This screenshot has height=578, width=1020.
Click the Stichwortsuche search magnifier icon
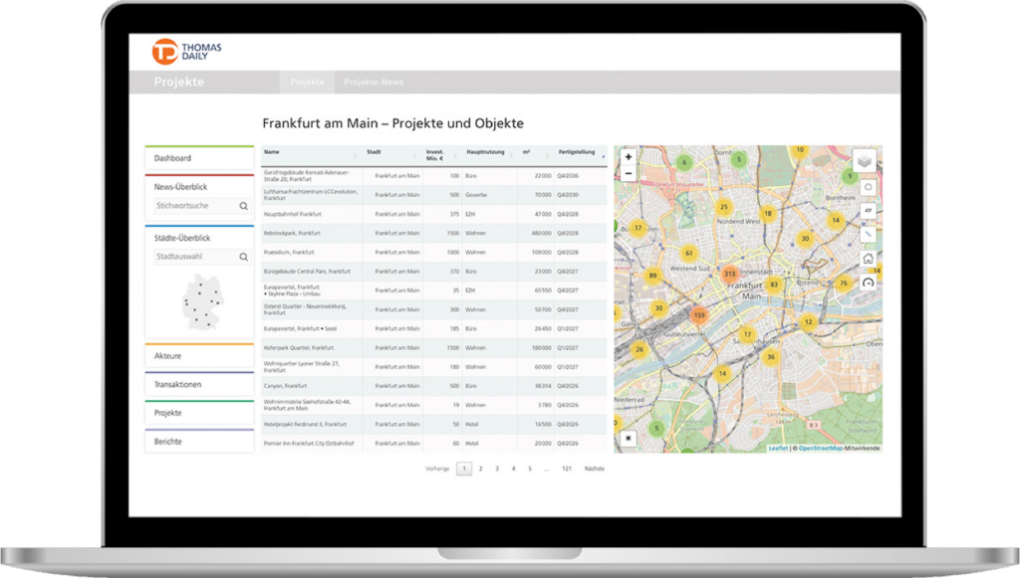pyautogui.click(x=243, y=206)
